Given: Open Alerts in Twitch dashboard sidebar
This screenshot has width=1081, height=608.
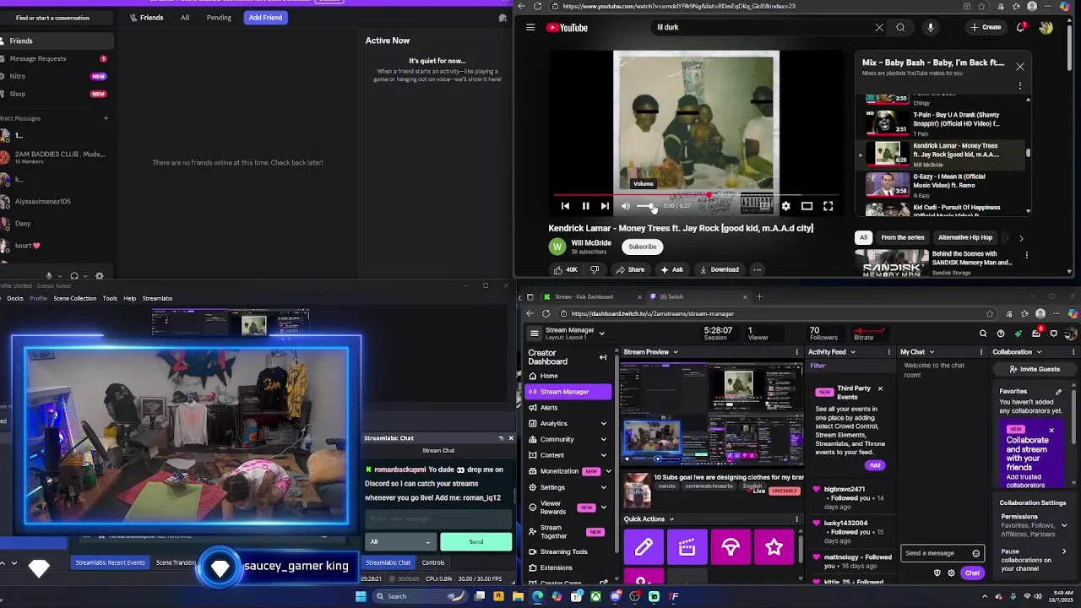Looking at the screenshot, I should point(568,408).
